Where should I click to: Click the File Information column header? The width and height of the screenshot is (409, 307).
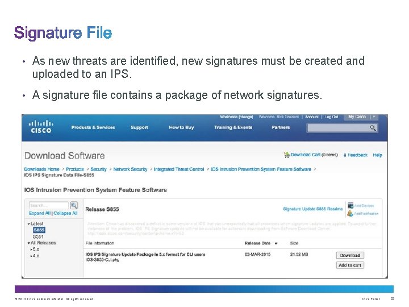pos(99,243)
